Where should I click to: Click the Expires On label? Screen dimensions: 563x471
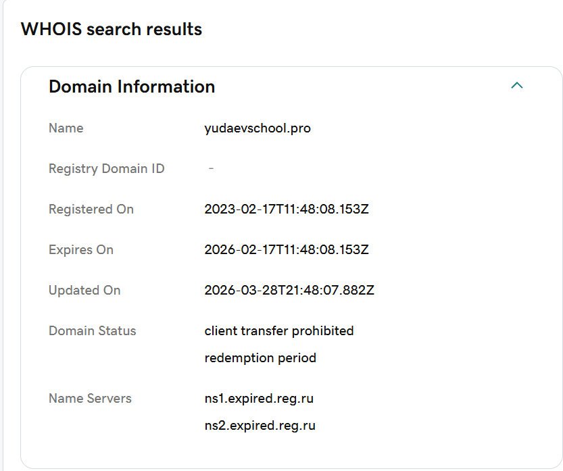[81, 250]
